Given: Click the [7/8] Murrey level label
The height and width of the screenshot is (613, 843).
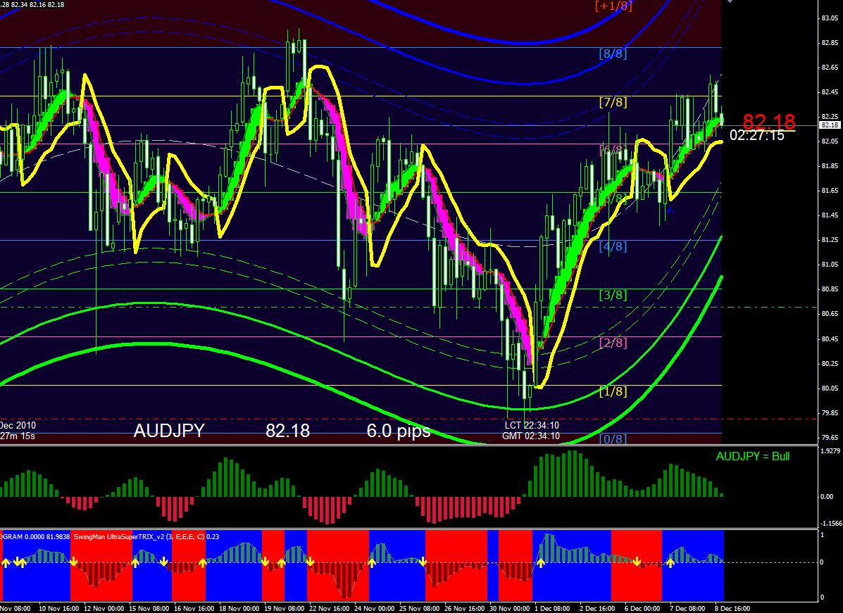Looking at the screenshot, I should (613, 101).
